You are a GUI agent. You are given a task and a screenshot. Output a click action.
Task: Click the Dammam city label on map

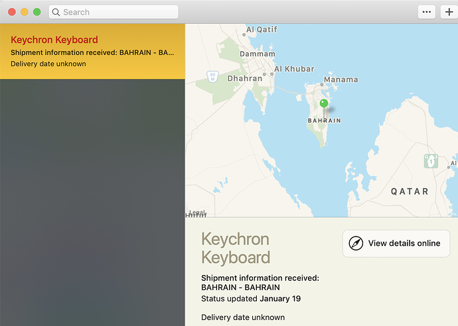[257, 54]
